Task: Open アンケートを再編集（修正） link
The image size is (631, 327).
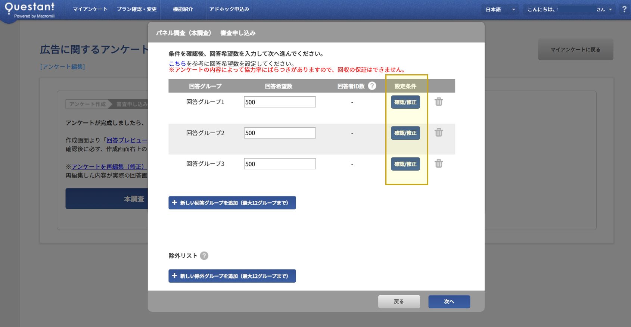Action: coord(109,166)
